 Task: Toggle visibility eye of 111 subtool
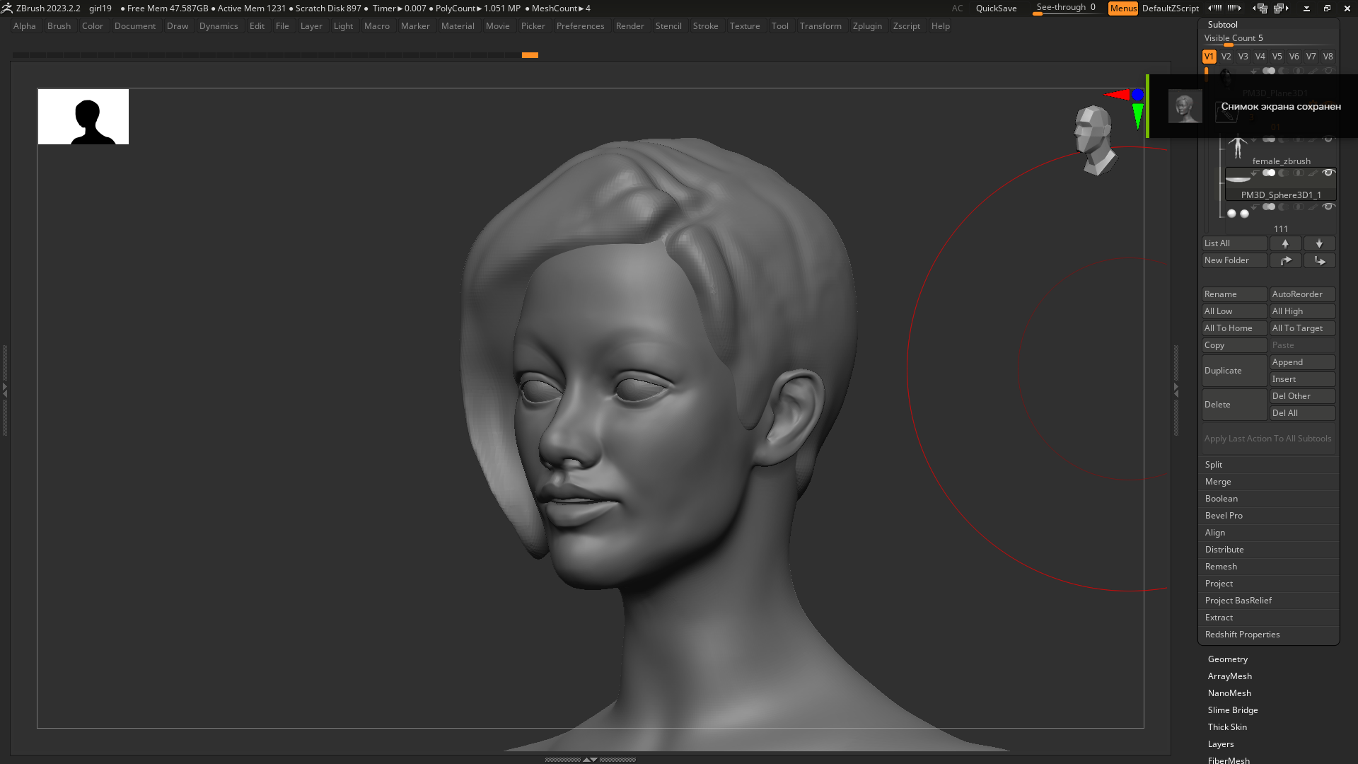(1328, 207)
